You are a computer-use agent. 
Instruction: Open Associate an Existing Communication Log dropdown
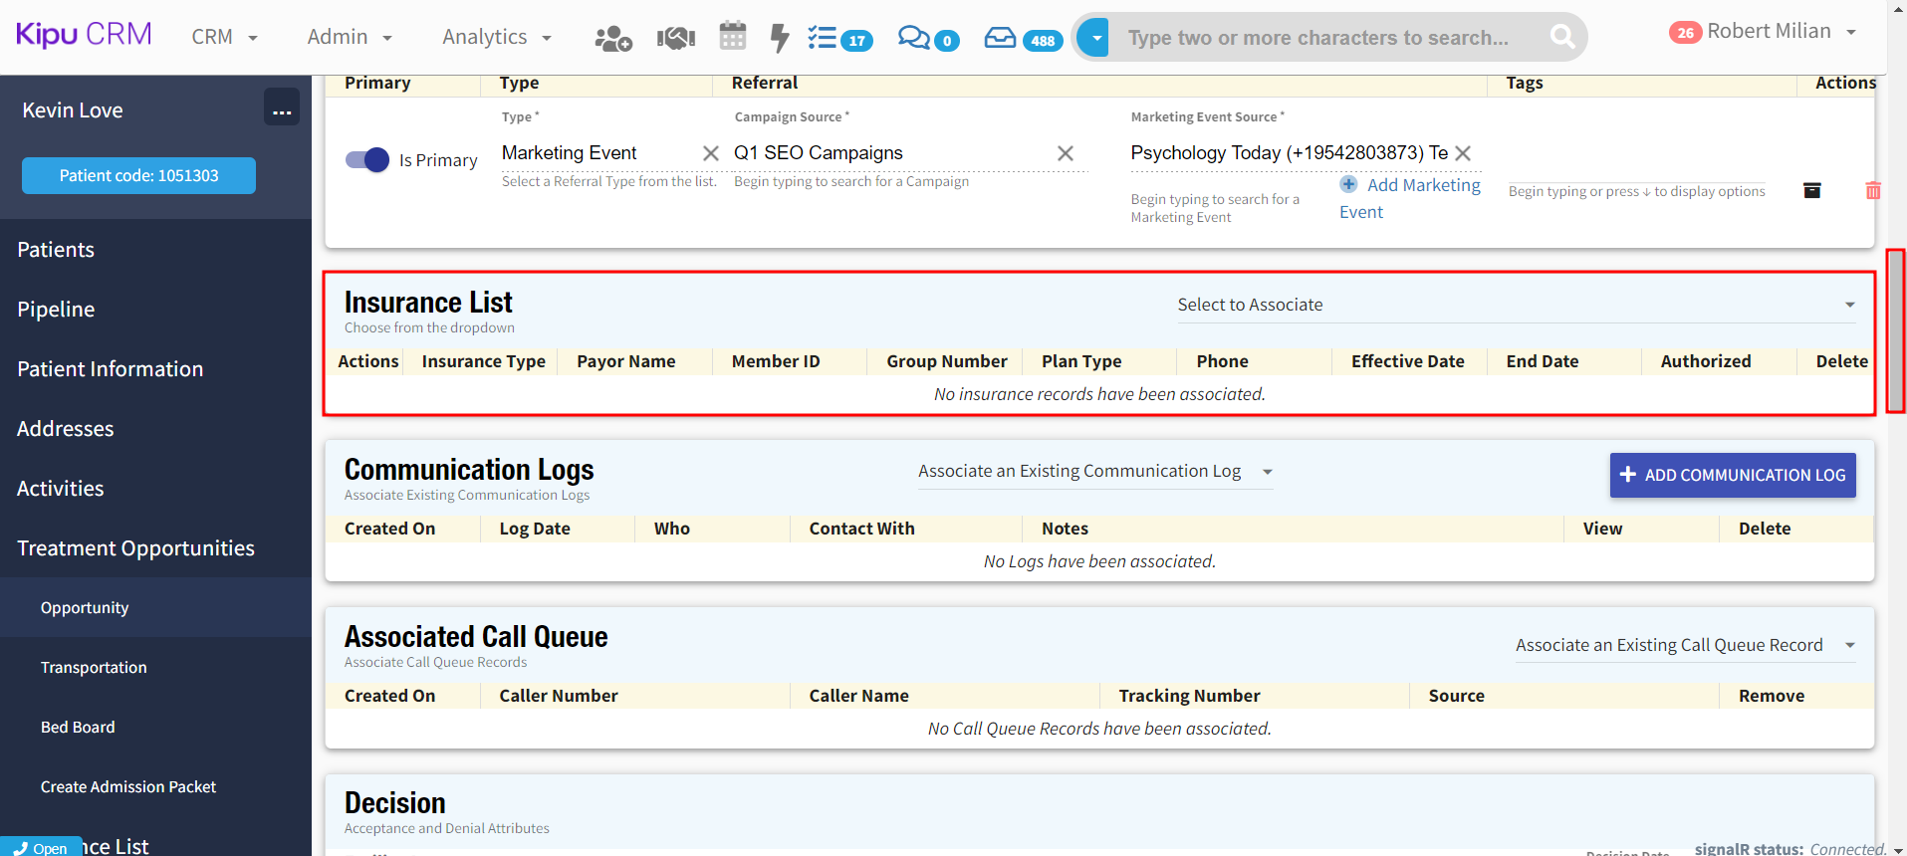pyautogui.click(x=1094, y=471)
